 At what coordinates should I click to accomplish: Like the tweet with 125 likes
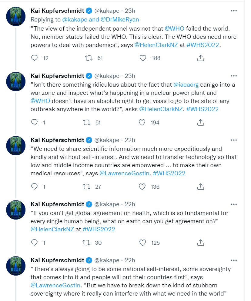(x=142, y=243)
